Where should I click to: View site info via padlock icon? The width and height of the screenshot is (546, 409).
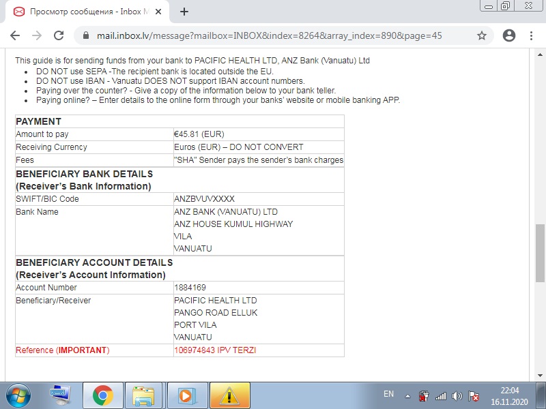86,35
